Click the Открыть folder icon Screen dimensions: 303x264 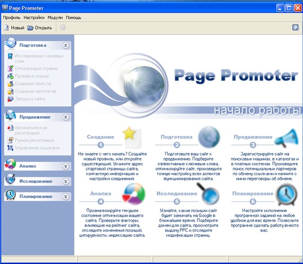[x=30, y=28]
